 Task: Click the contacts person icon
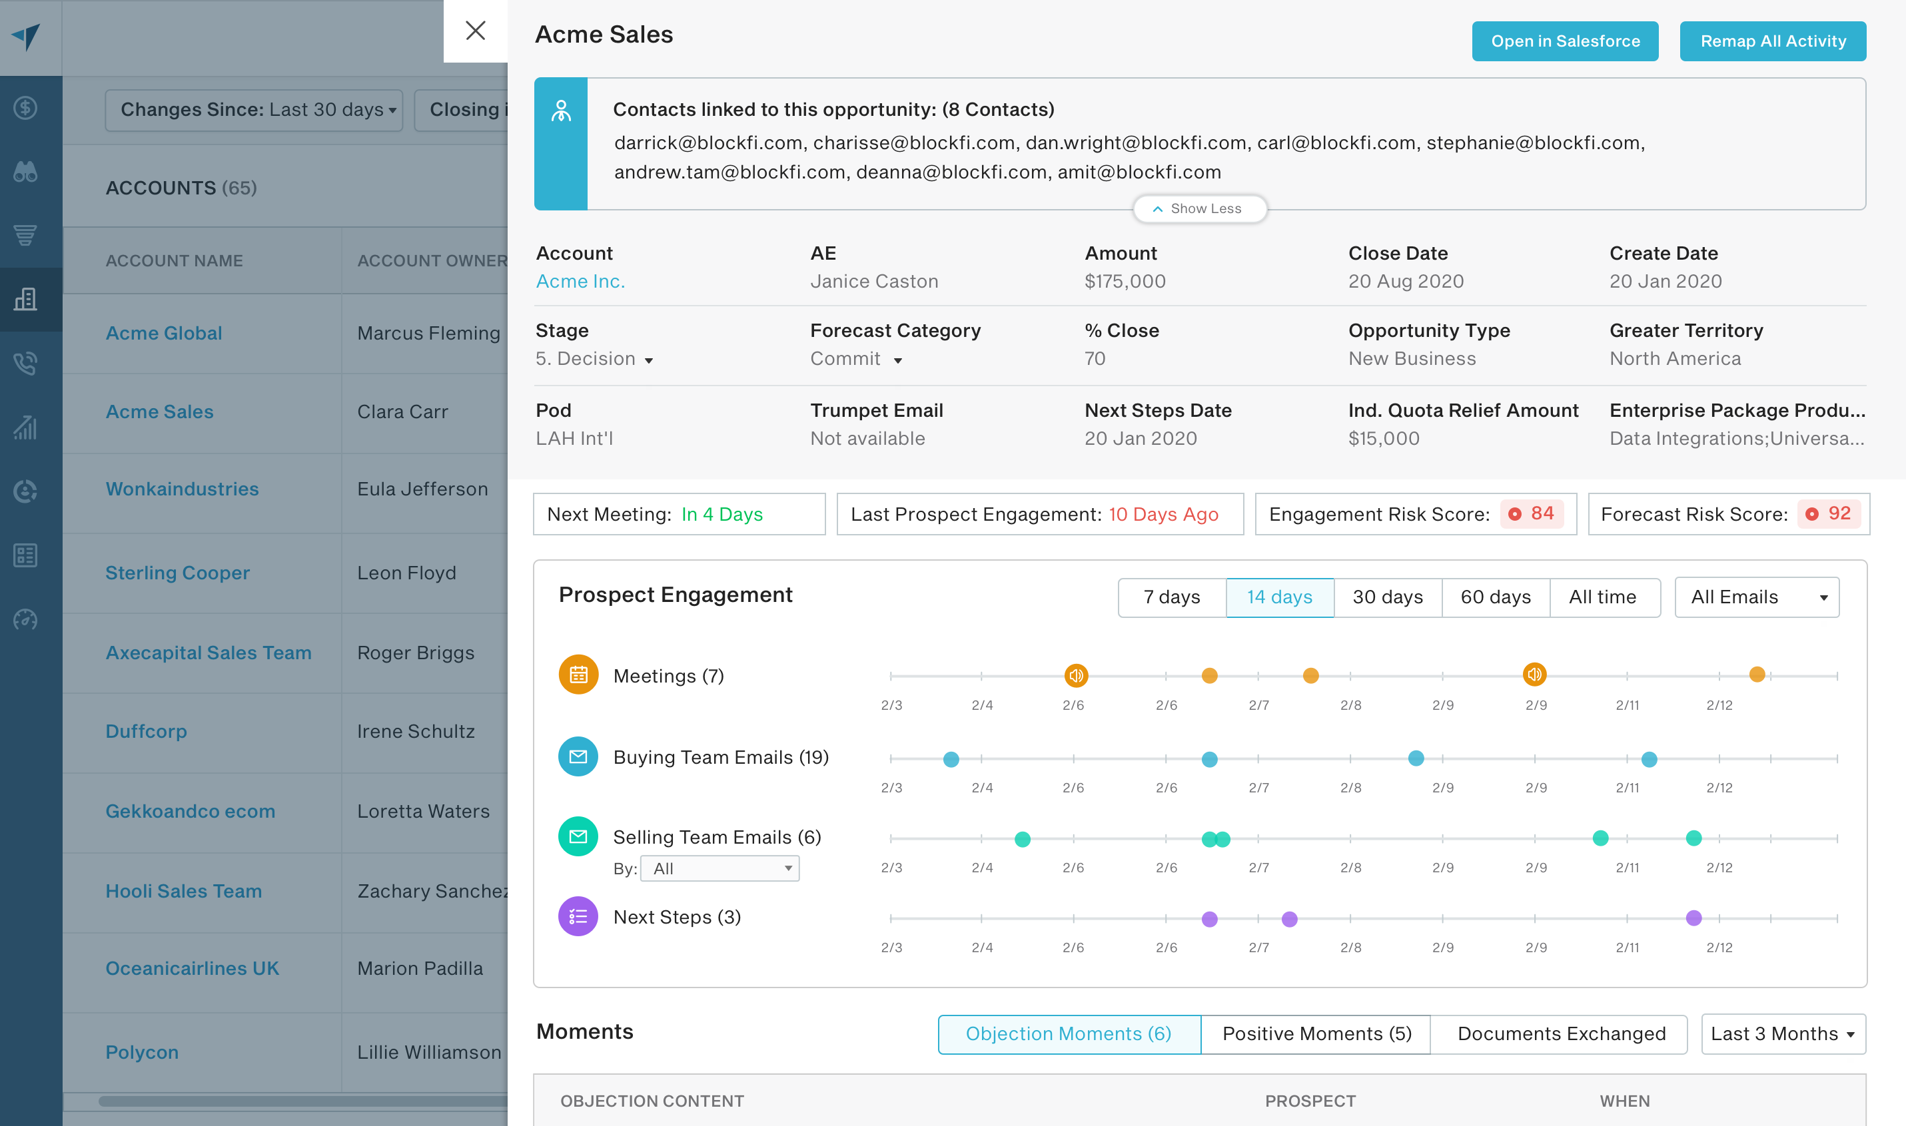click(561, 112)
